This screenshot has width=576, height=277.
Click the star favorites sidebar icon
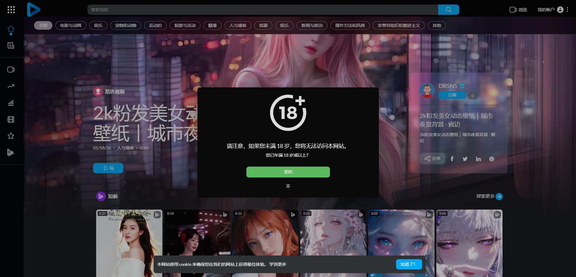[11, 136]
